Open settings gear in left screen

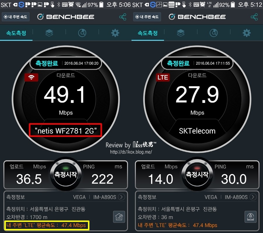pos(115,33)
